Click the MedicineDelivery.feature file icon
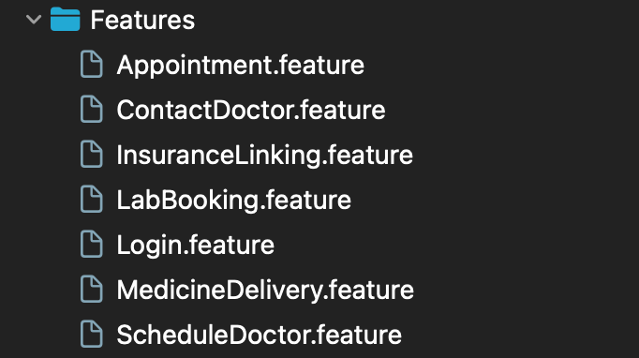This screenshot has width=639, height=358. pos(91,289)
